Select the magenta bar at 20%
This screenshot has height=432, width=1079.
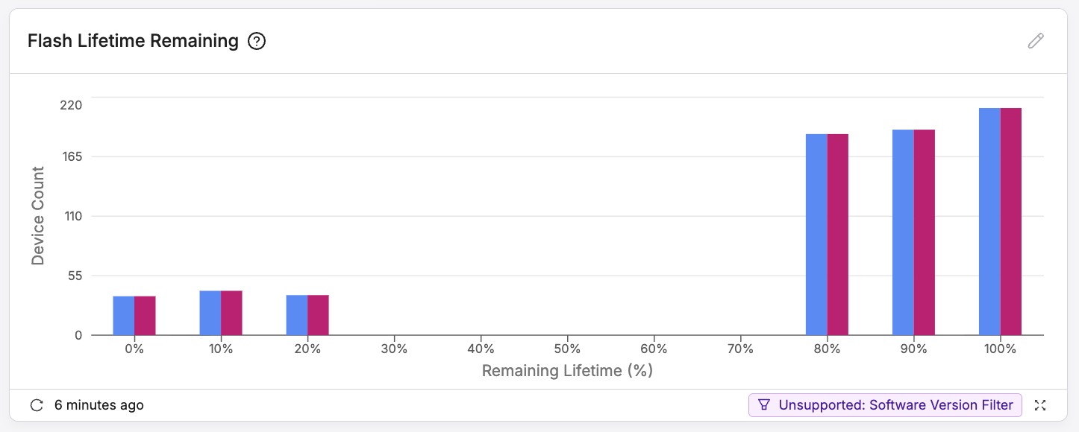coord(318,315)
